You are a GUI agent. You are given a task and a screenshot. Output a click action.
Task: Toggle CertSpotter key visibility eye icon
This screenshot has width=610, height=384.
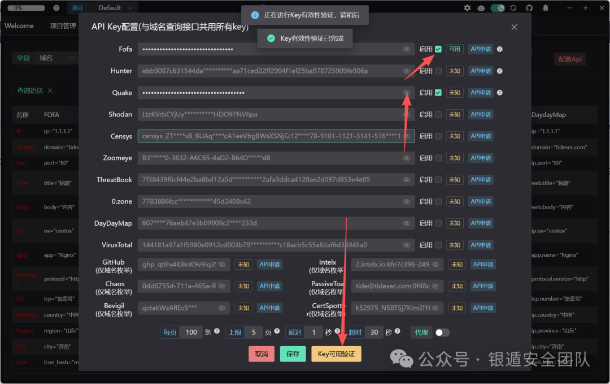coord(435,308)
